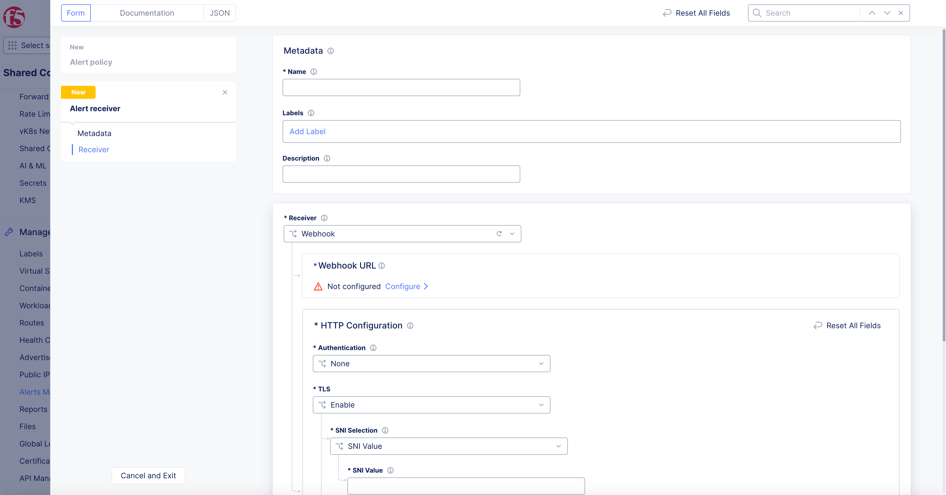Image resolution: width=946 pixels, height=495 pixels.
Task: Click the info icon next to HTTP Configuration
Action: click(410, 326)
